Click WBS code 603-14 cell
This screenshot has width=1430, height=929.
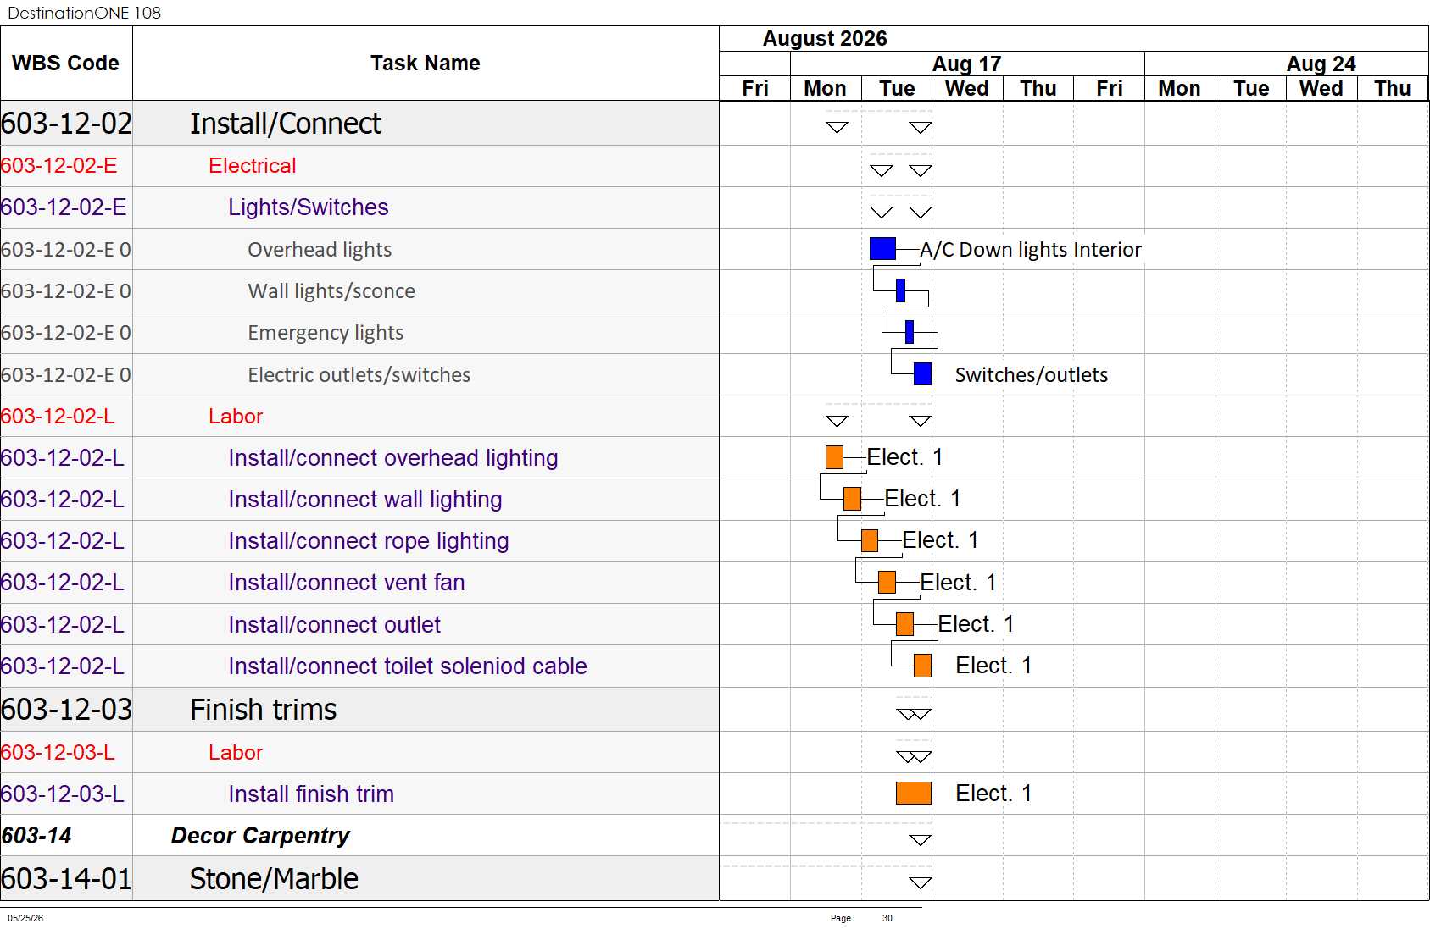(x=66, y=836)
